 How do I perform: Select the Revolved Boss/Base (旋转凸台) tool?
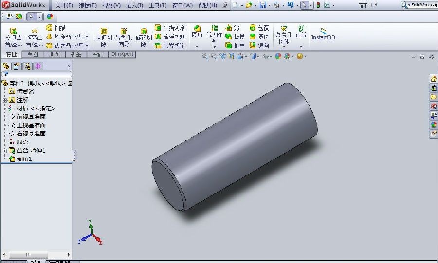click(x=35, y=37)
